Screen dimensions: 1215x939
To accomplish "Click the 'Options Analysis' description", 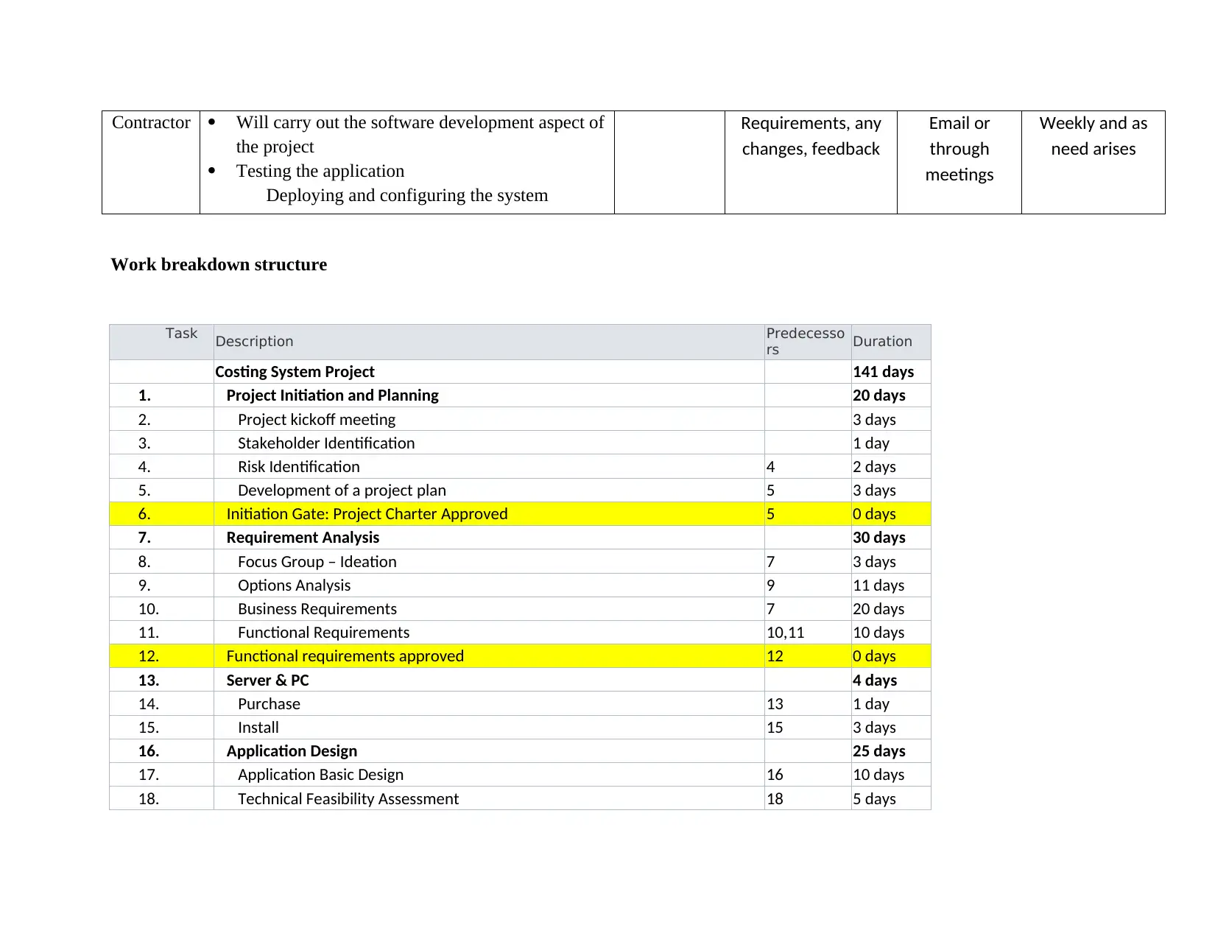I will pyautogui.click(x=294, y=585).
